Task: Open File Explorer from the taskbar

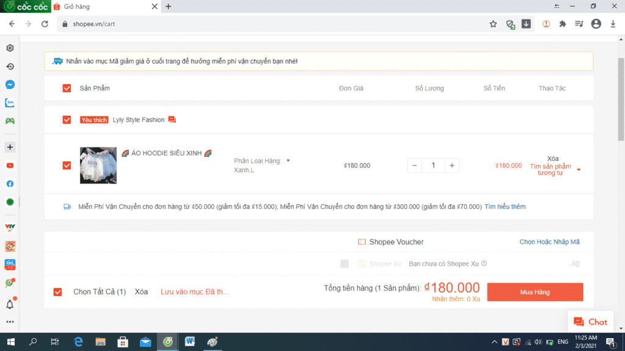Action: [x=101, y=342]
